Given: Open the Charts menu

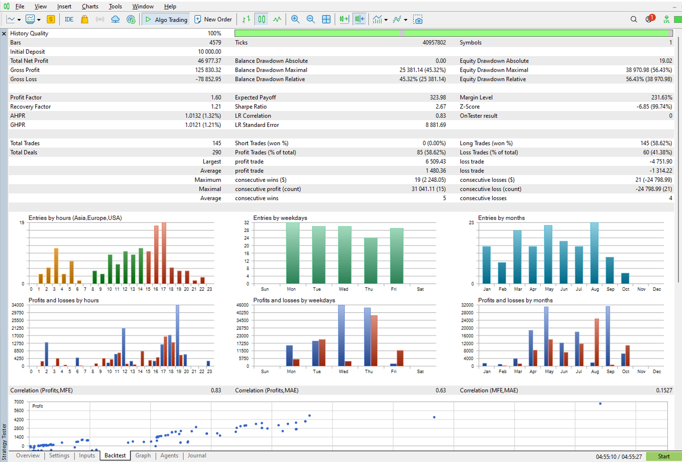Looking at the screenshot, I should click(x=90, y=6).
